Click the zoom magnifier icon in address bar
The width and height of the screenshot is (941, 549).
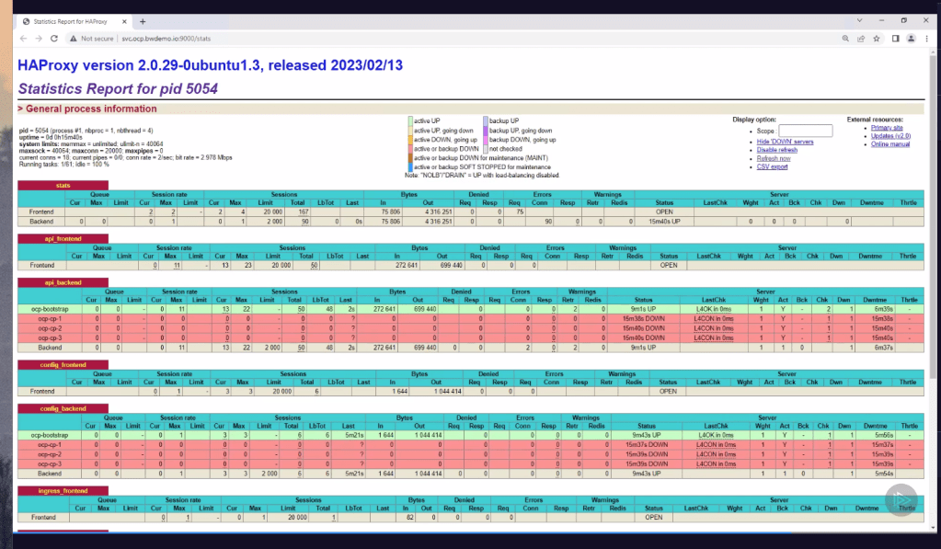(x=845, y=39)
